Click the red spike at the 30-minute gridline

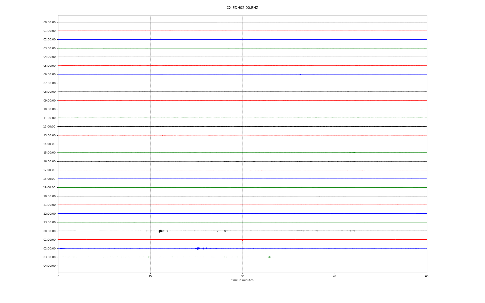point(242,240)
